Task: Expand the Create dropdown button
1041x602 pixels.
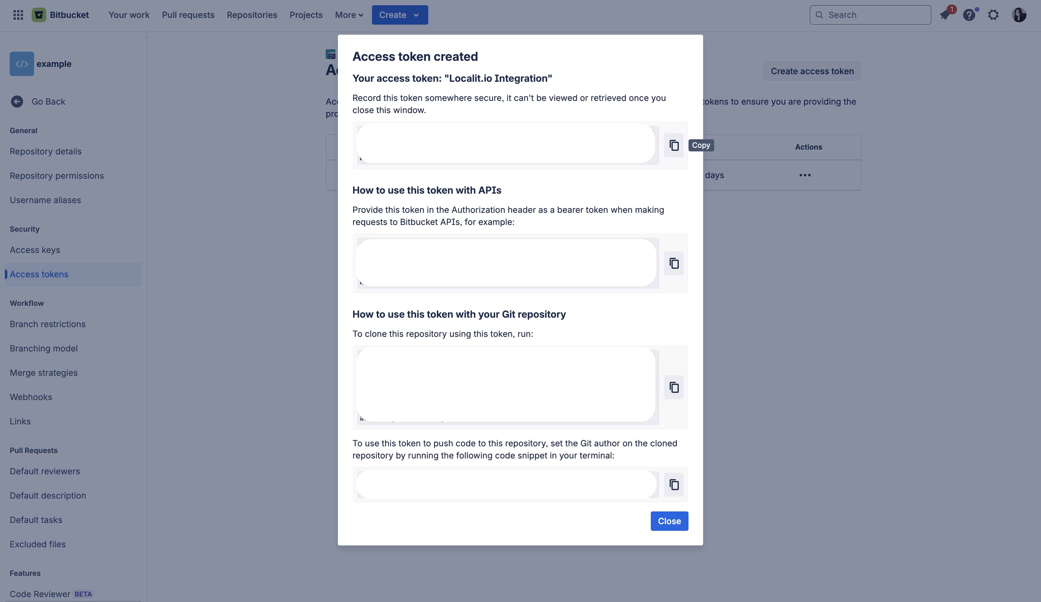Action: (399, 15)
